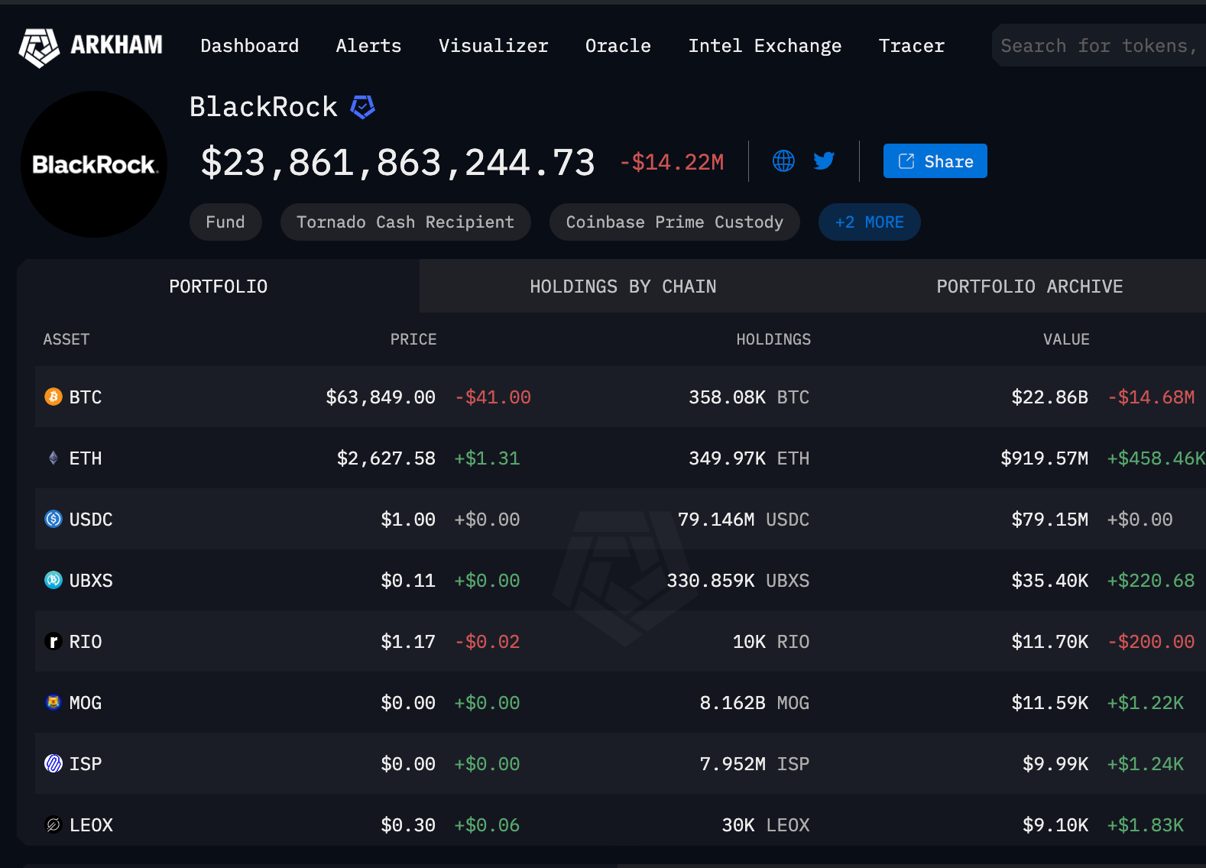
Task: Click MOG holdings 8.162B MOG
Action: (754, 703)
